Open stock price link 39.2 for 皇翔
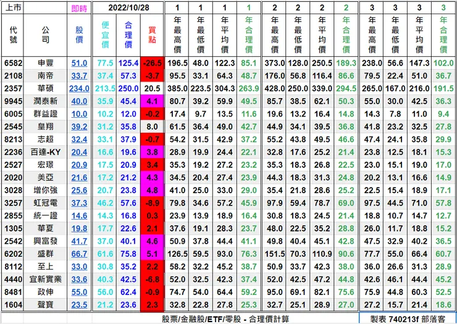Viewport: 457px width, 324px height. [x=79, y=127]
